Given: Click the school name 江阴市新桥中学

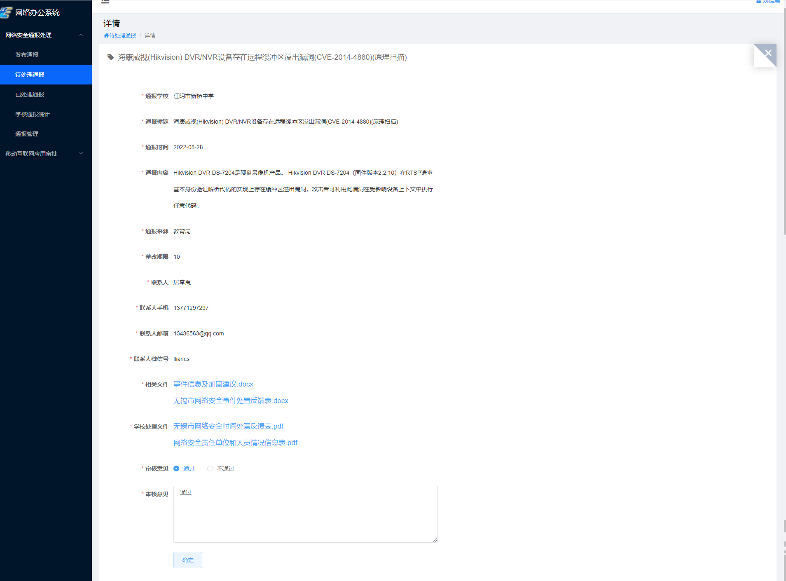Looking at the screenshot, I should (194, 96).
